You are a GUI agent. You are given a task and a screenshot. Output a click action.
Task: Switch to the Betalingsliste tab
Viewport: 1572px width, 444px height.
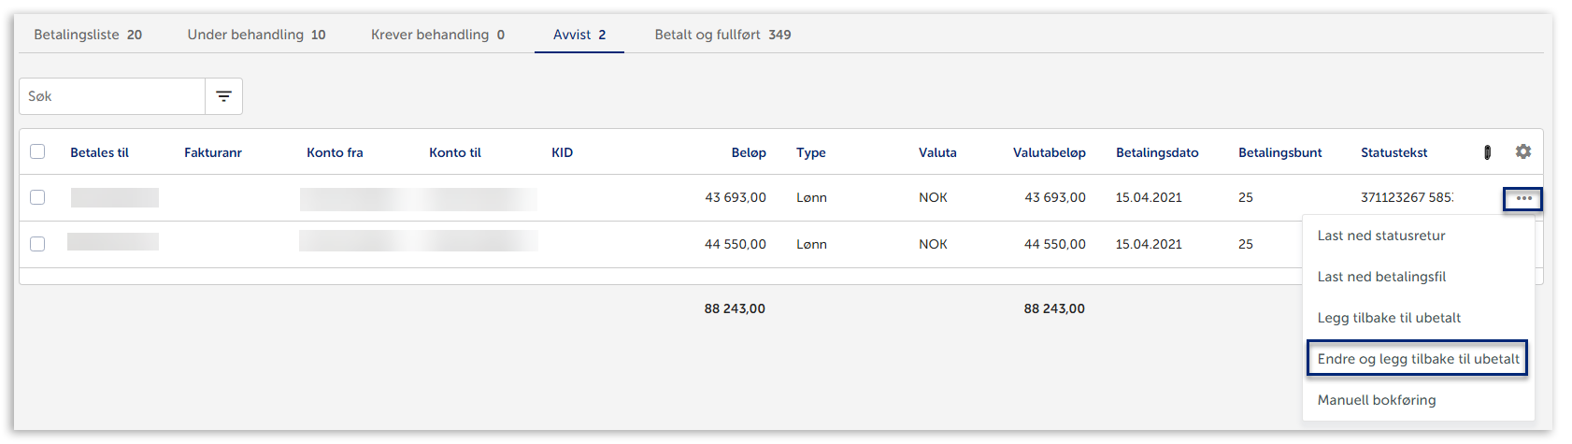(88, 35)
